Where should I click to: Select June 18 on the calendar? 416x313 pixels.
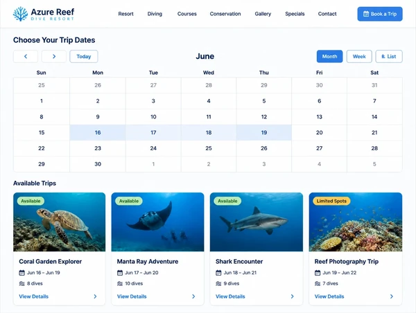pos(209,132)
